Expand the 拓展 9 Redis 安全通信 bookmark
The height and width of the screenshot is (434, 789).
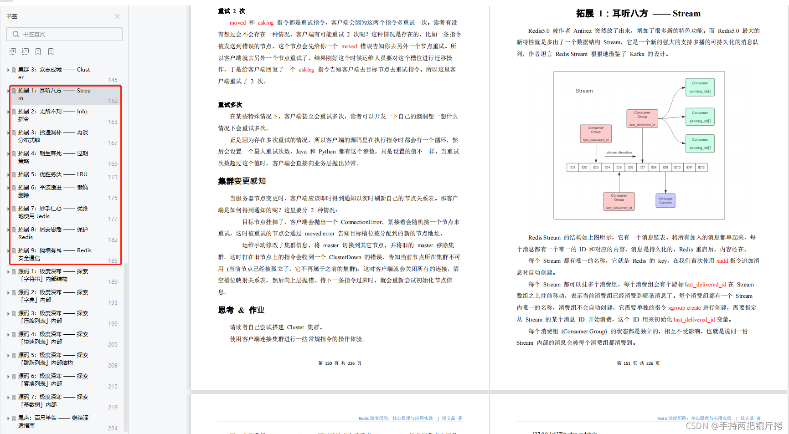click(x=7, y=250)
